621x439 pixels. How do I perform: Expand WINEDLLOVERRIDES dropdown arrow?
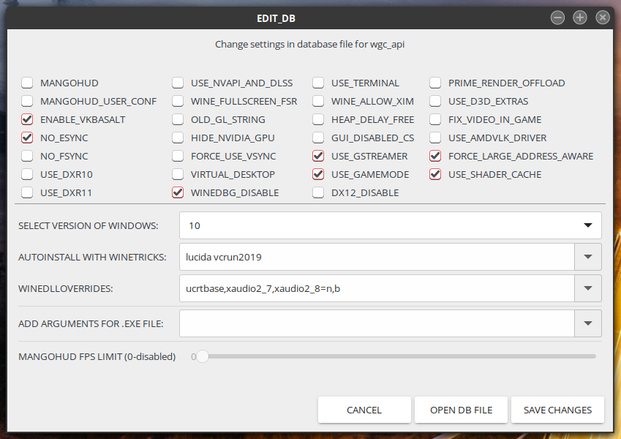[588, 289]
